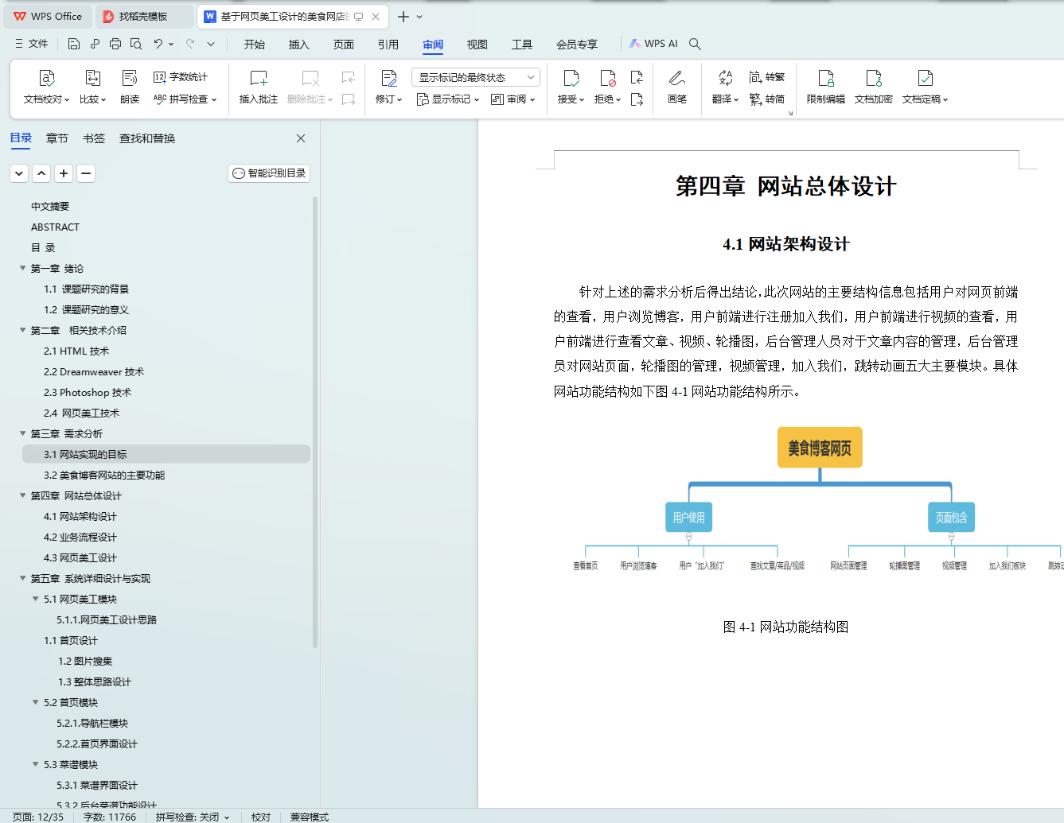Screen dimensions: 1064x823
Task: Switch to the 视图 ribbon tab
Action: pos(477,45)
